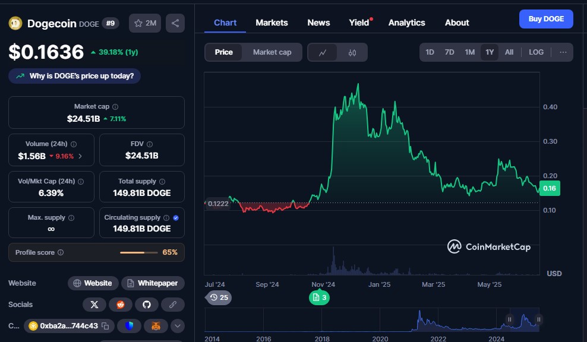Viewport: 587px width, 342px height.
Task: Click the $0.1636 price value
Action: point(46,52)
